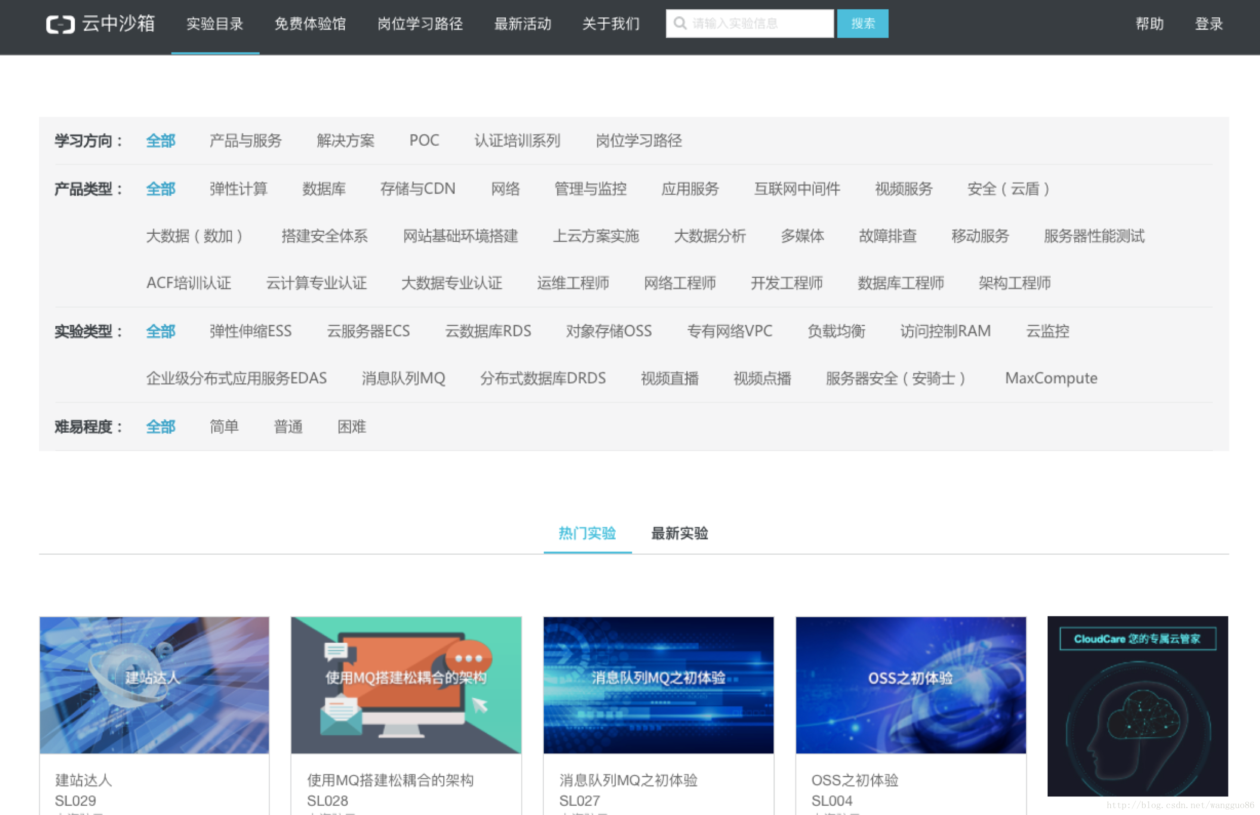Pick 服务器性能测试 filter
The height and width of the screenshot is (815, 1260).
tap(1094, 236)
